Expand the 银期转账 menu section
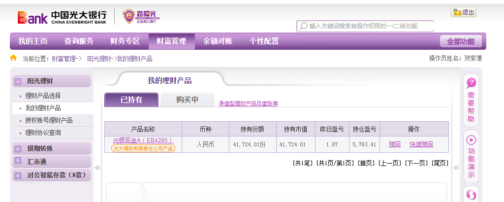This screenshot has width=504, height=202. (18, 149)
